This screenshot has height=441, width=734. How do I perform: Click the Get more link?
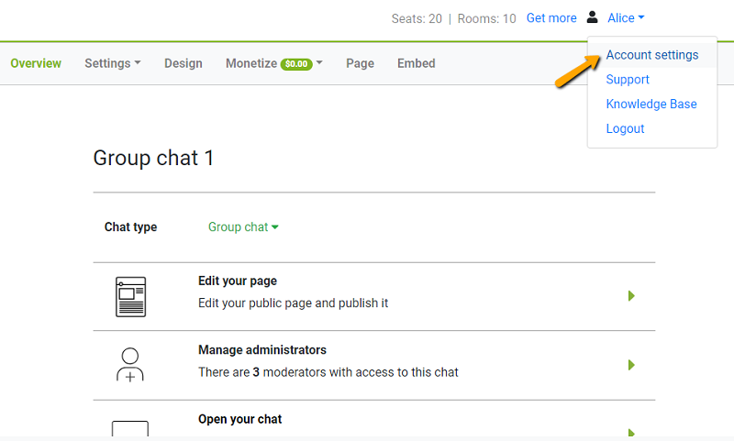[x=551, y=18]
